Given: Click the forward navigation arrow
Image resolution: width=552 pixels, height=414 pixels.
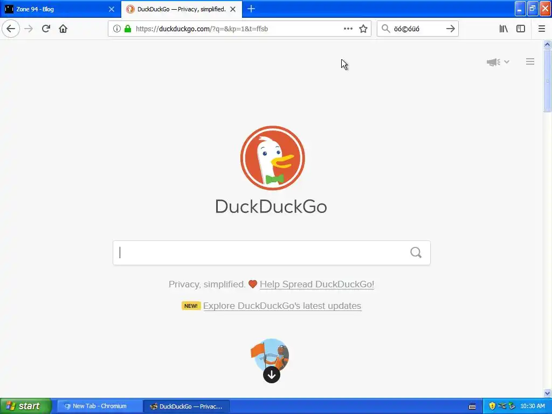Looking at the screenshot, I should tap(29, 29).
